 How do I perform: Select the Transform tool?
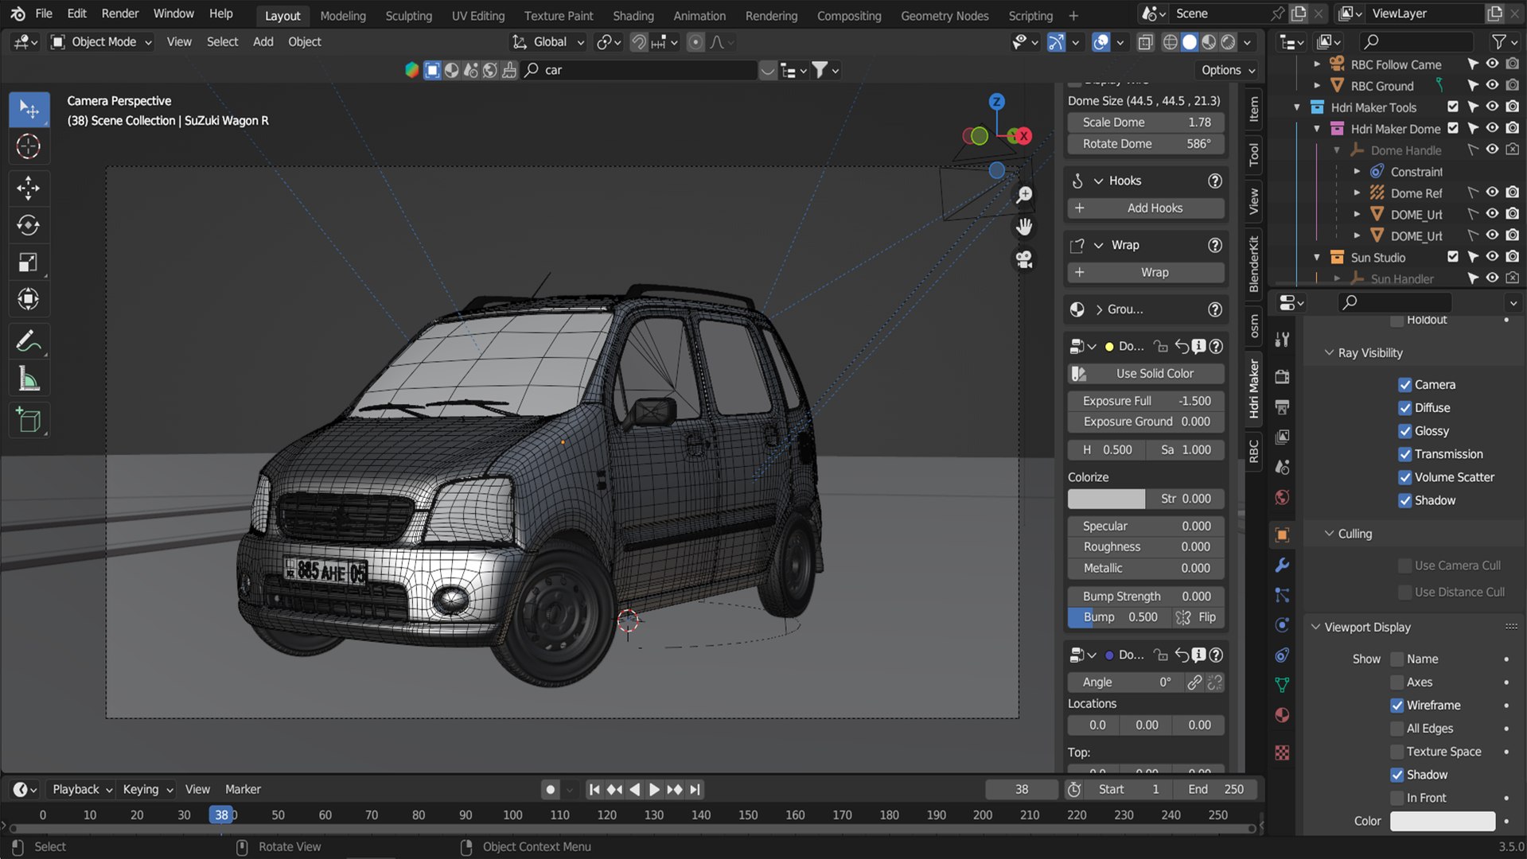pyautogui.click(x=29, y=299)
